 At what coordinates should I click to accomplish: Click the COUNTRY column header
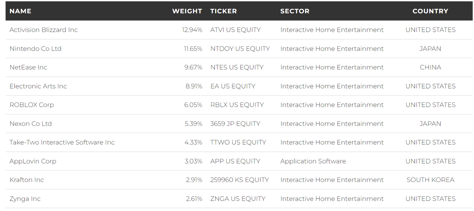pos(430,11)
